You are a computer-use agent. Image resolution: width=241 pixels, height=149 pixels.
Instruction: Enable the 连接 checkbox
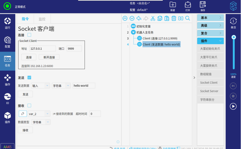(29, 35)
